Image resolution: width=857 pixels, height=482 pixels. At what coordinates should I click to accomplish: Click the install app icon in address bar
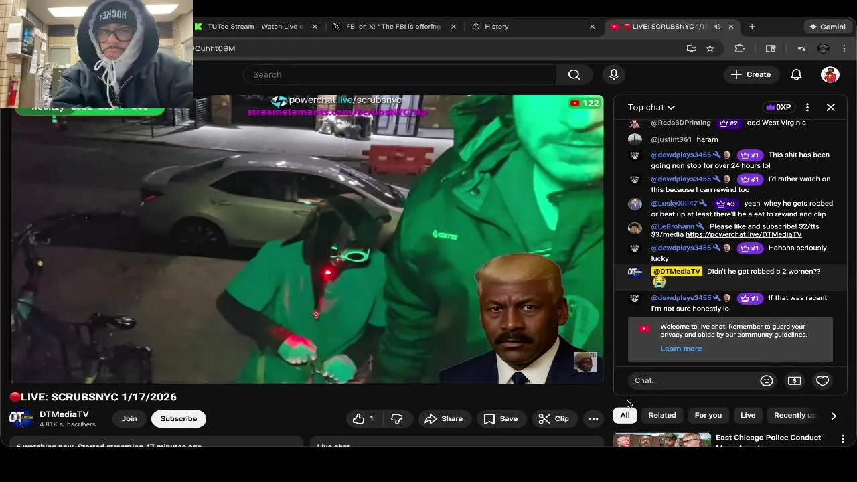tap(691, 48)
